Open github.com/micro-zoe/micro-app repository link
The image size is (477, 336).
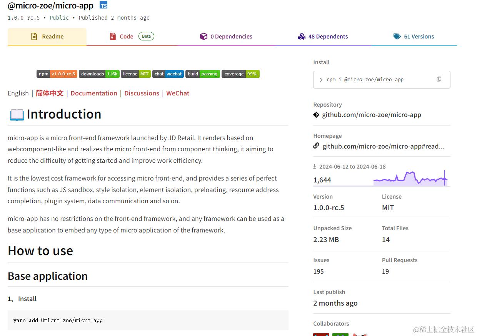(372, 115)
